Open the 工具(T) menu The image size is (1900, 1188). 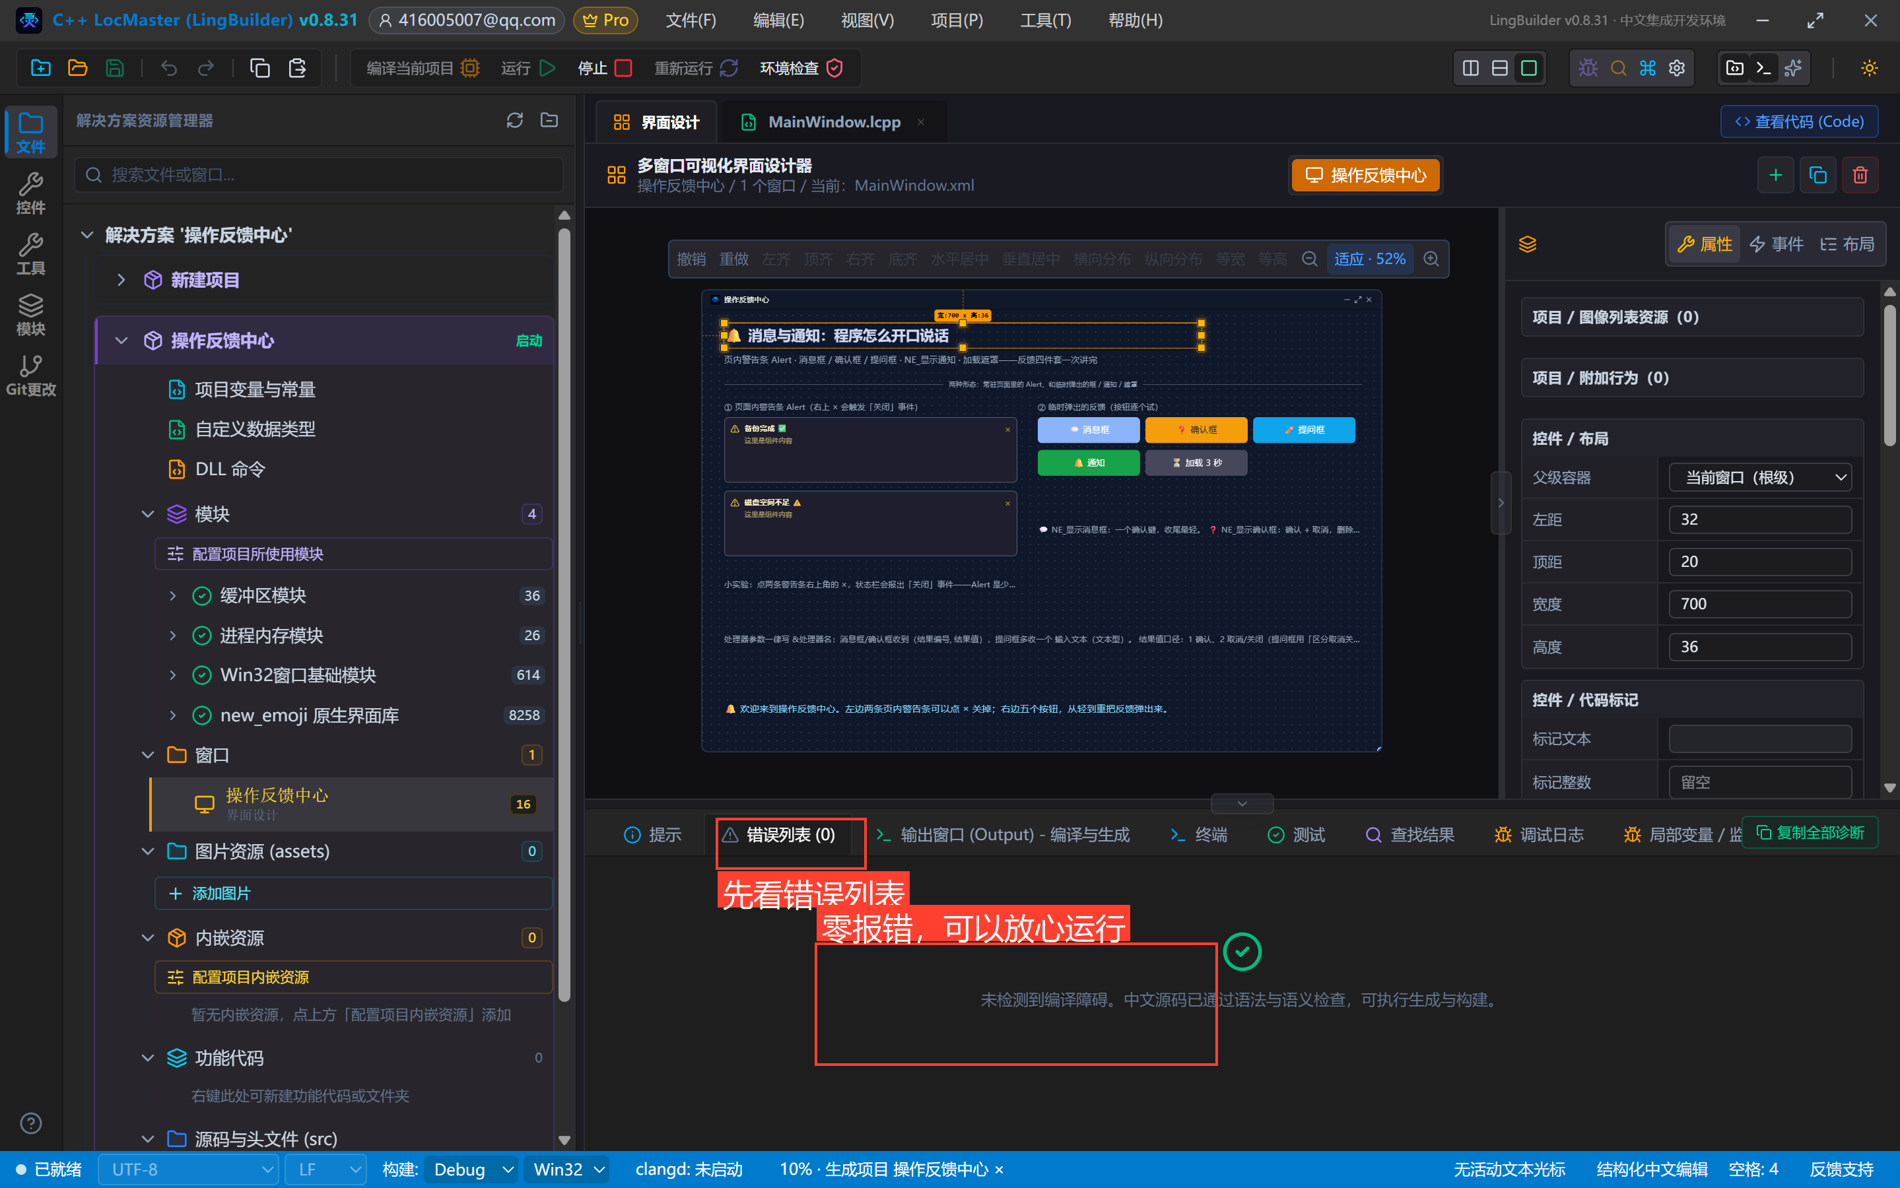coord(1044,20)
